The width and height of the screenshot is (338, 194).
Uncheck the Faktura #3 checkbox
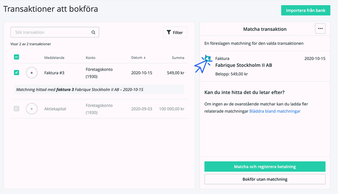pyautogui.click(x=16, y=72)
